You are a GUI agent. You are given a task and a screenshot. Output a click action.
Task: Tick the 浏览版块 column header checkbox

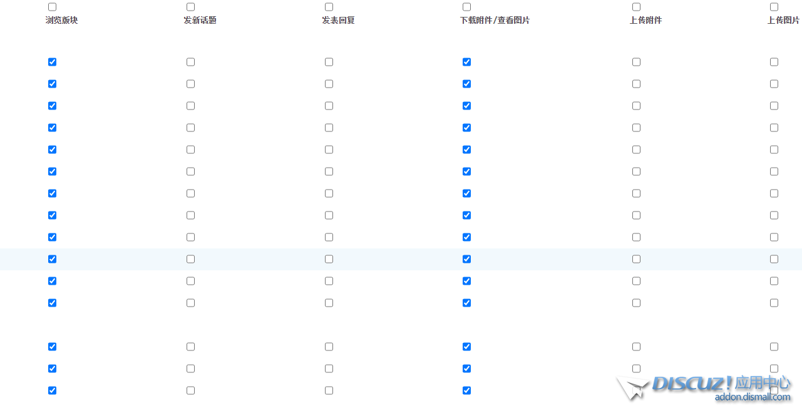pos(52,7)
